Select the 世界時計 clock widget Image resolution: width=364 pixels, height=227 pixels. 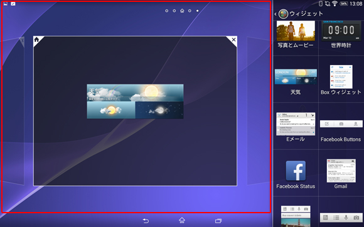pyautogui.click(x=341, y=34)
